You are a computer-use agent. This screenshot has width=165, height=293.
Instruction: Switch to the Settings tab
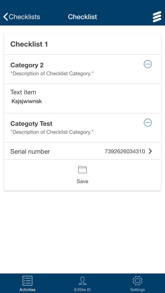(x=137, y=284)
